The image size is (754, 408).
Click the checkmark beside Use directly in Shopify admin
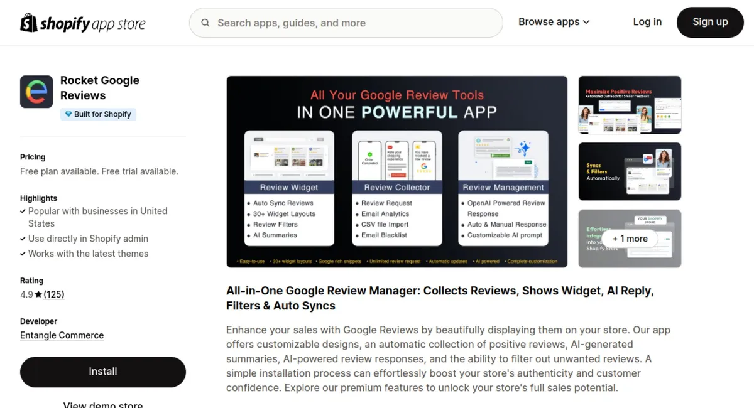pyautogui.click(x=23, y=239)
